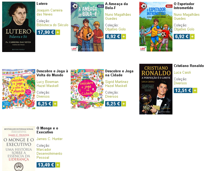Add O Espetador Intrometido via plus icon

click(192, 37)
